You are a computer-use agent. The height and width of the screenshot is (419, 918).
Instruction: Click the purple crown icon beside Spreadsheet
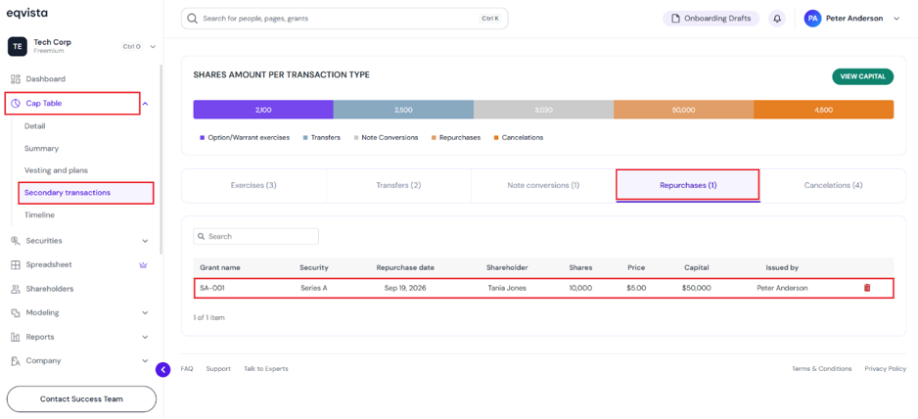coord(144,265)
